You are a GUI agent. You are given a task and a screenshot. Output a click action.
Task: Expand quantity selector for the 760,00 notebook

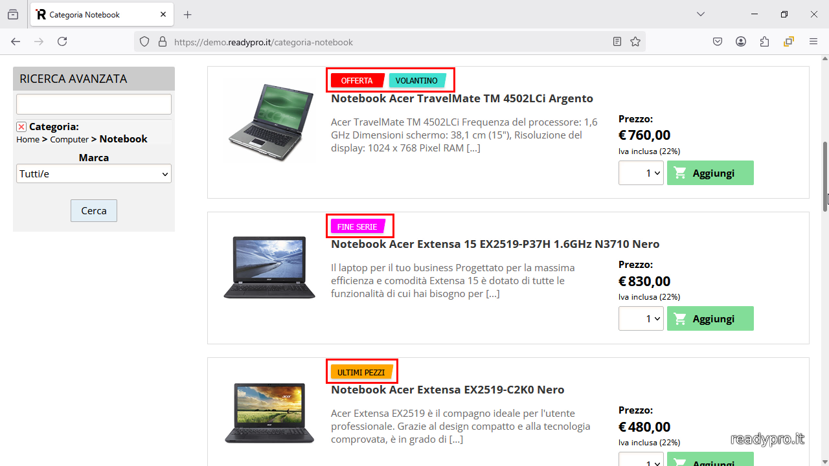click(x=641, y=173)
